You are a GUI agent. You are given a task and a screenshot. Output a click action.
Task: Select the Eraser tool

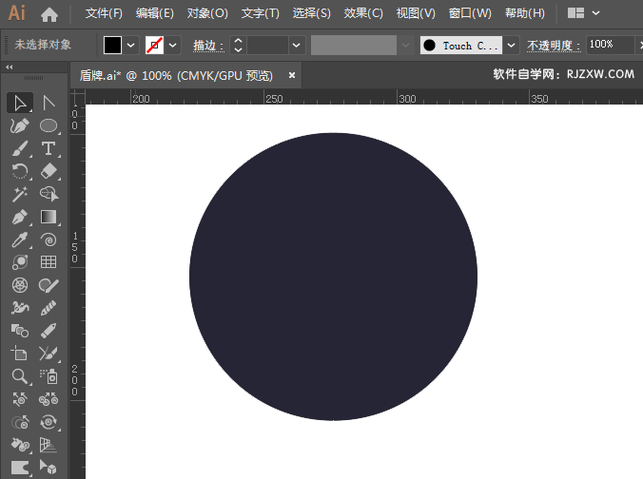(x=49, y=171)
